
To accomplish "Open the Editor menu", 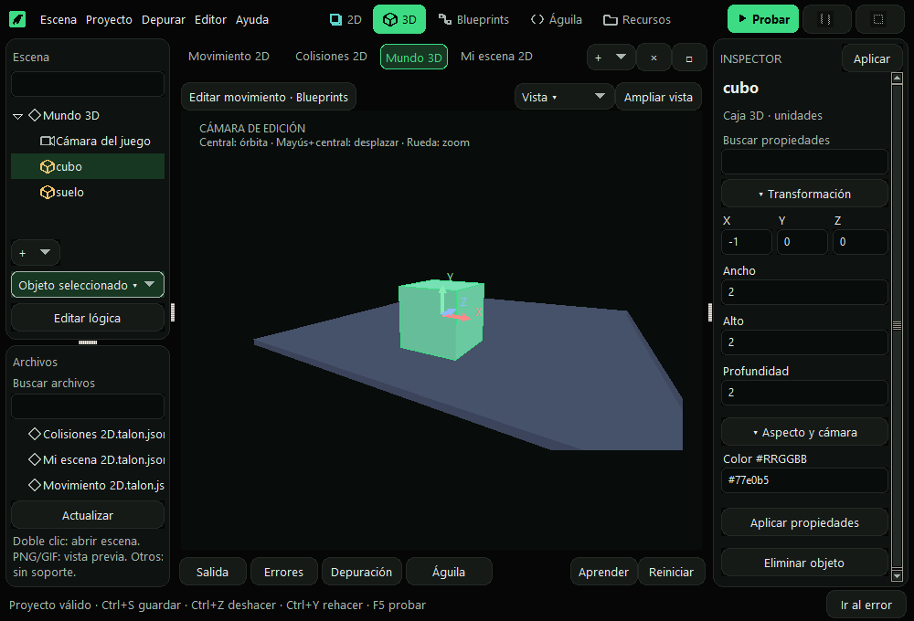I will tap(210, 19).
